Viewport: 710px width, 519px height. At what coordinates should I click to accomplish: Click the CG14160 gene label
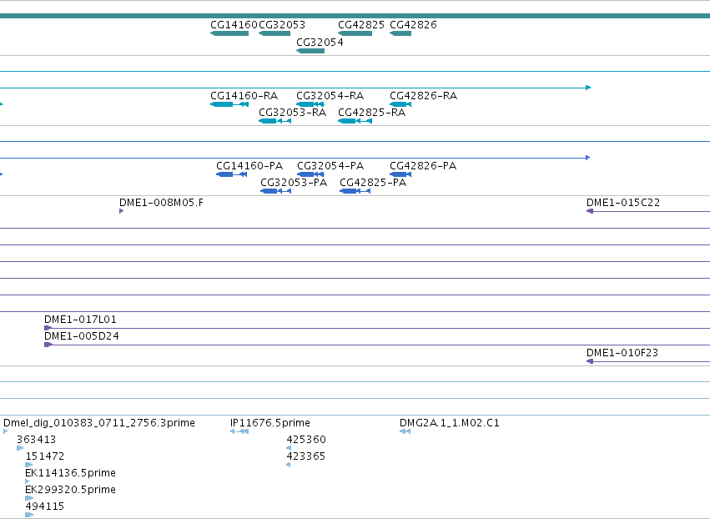(234, 25)
